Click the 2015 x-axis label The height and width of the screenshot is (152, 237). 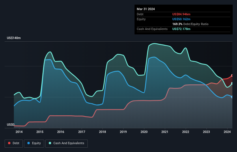tap(40, 132)
